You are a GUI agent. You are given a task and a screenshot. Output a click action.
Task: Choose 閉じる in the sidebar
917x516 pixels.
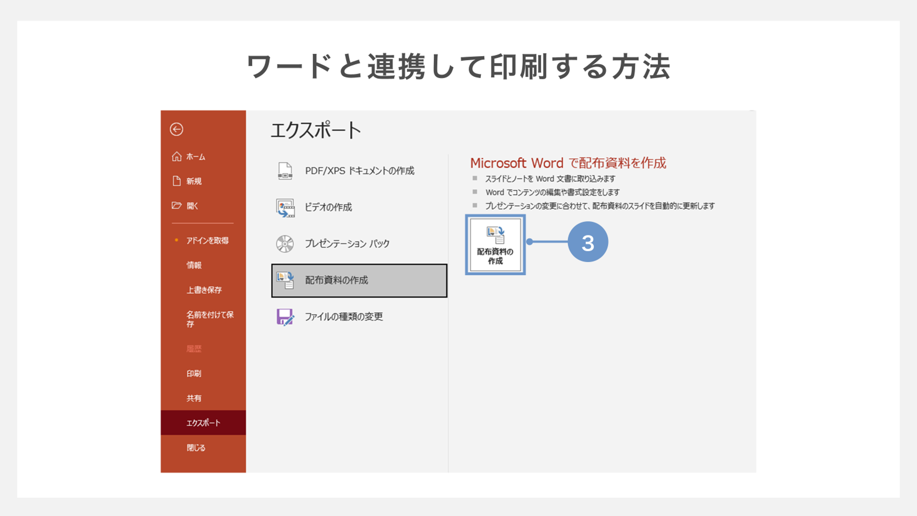click(x=203, y=448)
